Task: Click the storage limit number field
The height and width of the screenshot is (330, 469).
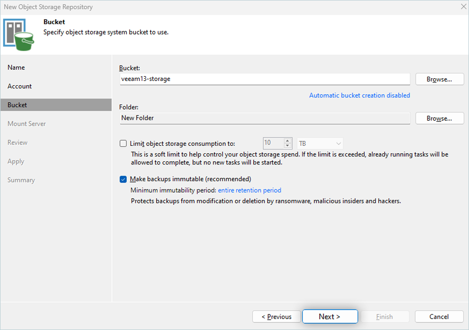Action: point(273,144)
